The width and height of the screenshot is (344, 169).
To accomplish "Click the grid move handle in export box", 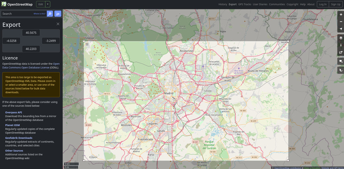I will click(x=87, y=44).
